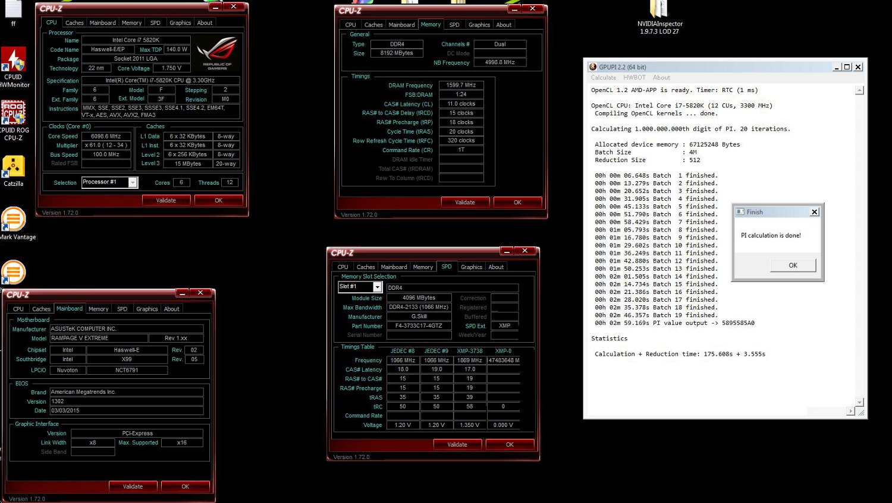Viewport: 892px width, 503px height.
Task: Select About tab in SPD window
Action: [x=496, y=267]
